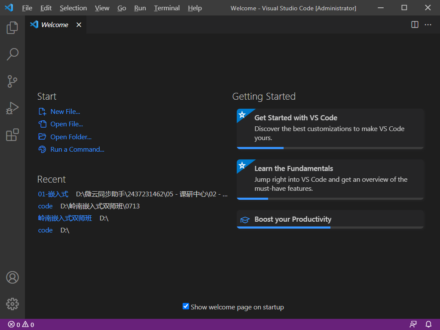Click the Run a Command... link
Image resolution: width=440 pixels, height=330 pixels.
coord(77,149)
